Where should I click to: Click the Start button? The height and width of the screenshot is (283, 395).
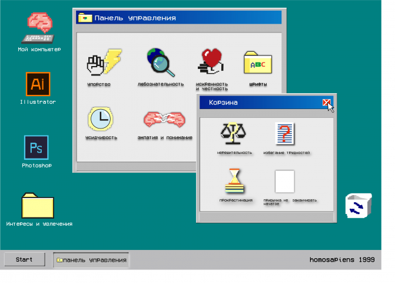(x=25, y=259)
